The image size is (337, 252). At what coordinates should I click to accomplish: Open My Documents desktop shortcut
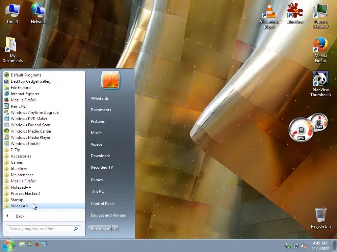(13, 50)
